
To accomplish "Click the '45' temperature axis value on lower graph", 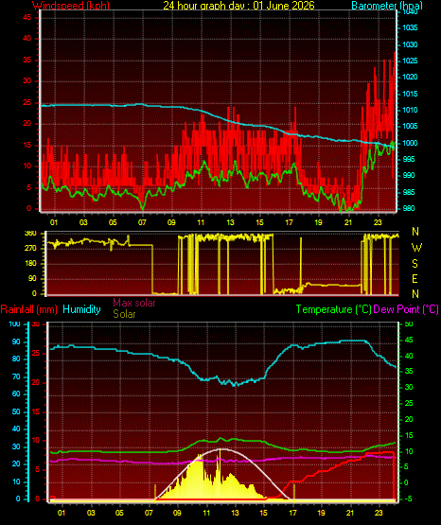I will point(409,340).
